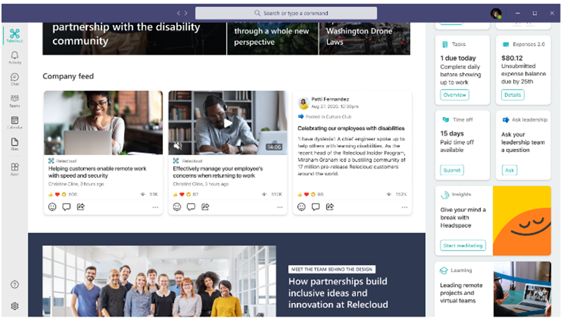564x322 pixels.
Task: Click the Expenses 2.0 card title
Action: coord(529,44)
